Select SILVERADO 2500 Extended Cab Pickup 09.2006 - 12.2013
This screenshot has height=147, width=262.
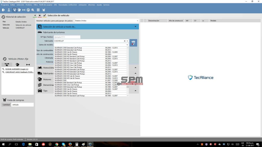pyautogui.click(x=90, y=48)
